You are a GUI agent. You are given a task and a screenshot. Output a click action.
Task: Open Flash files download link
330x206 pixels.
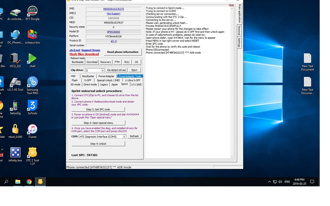(84, 54)
